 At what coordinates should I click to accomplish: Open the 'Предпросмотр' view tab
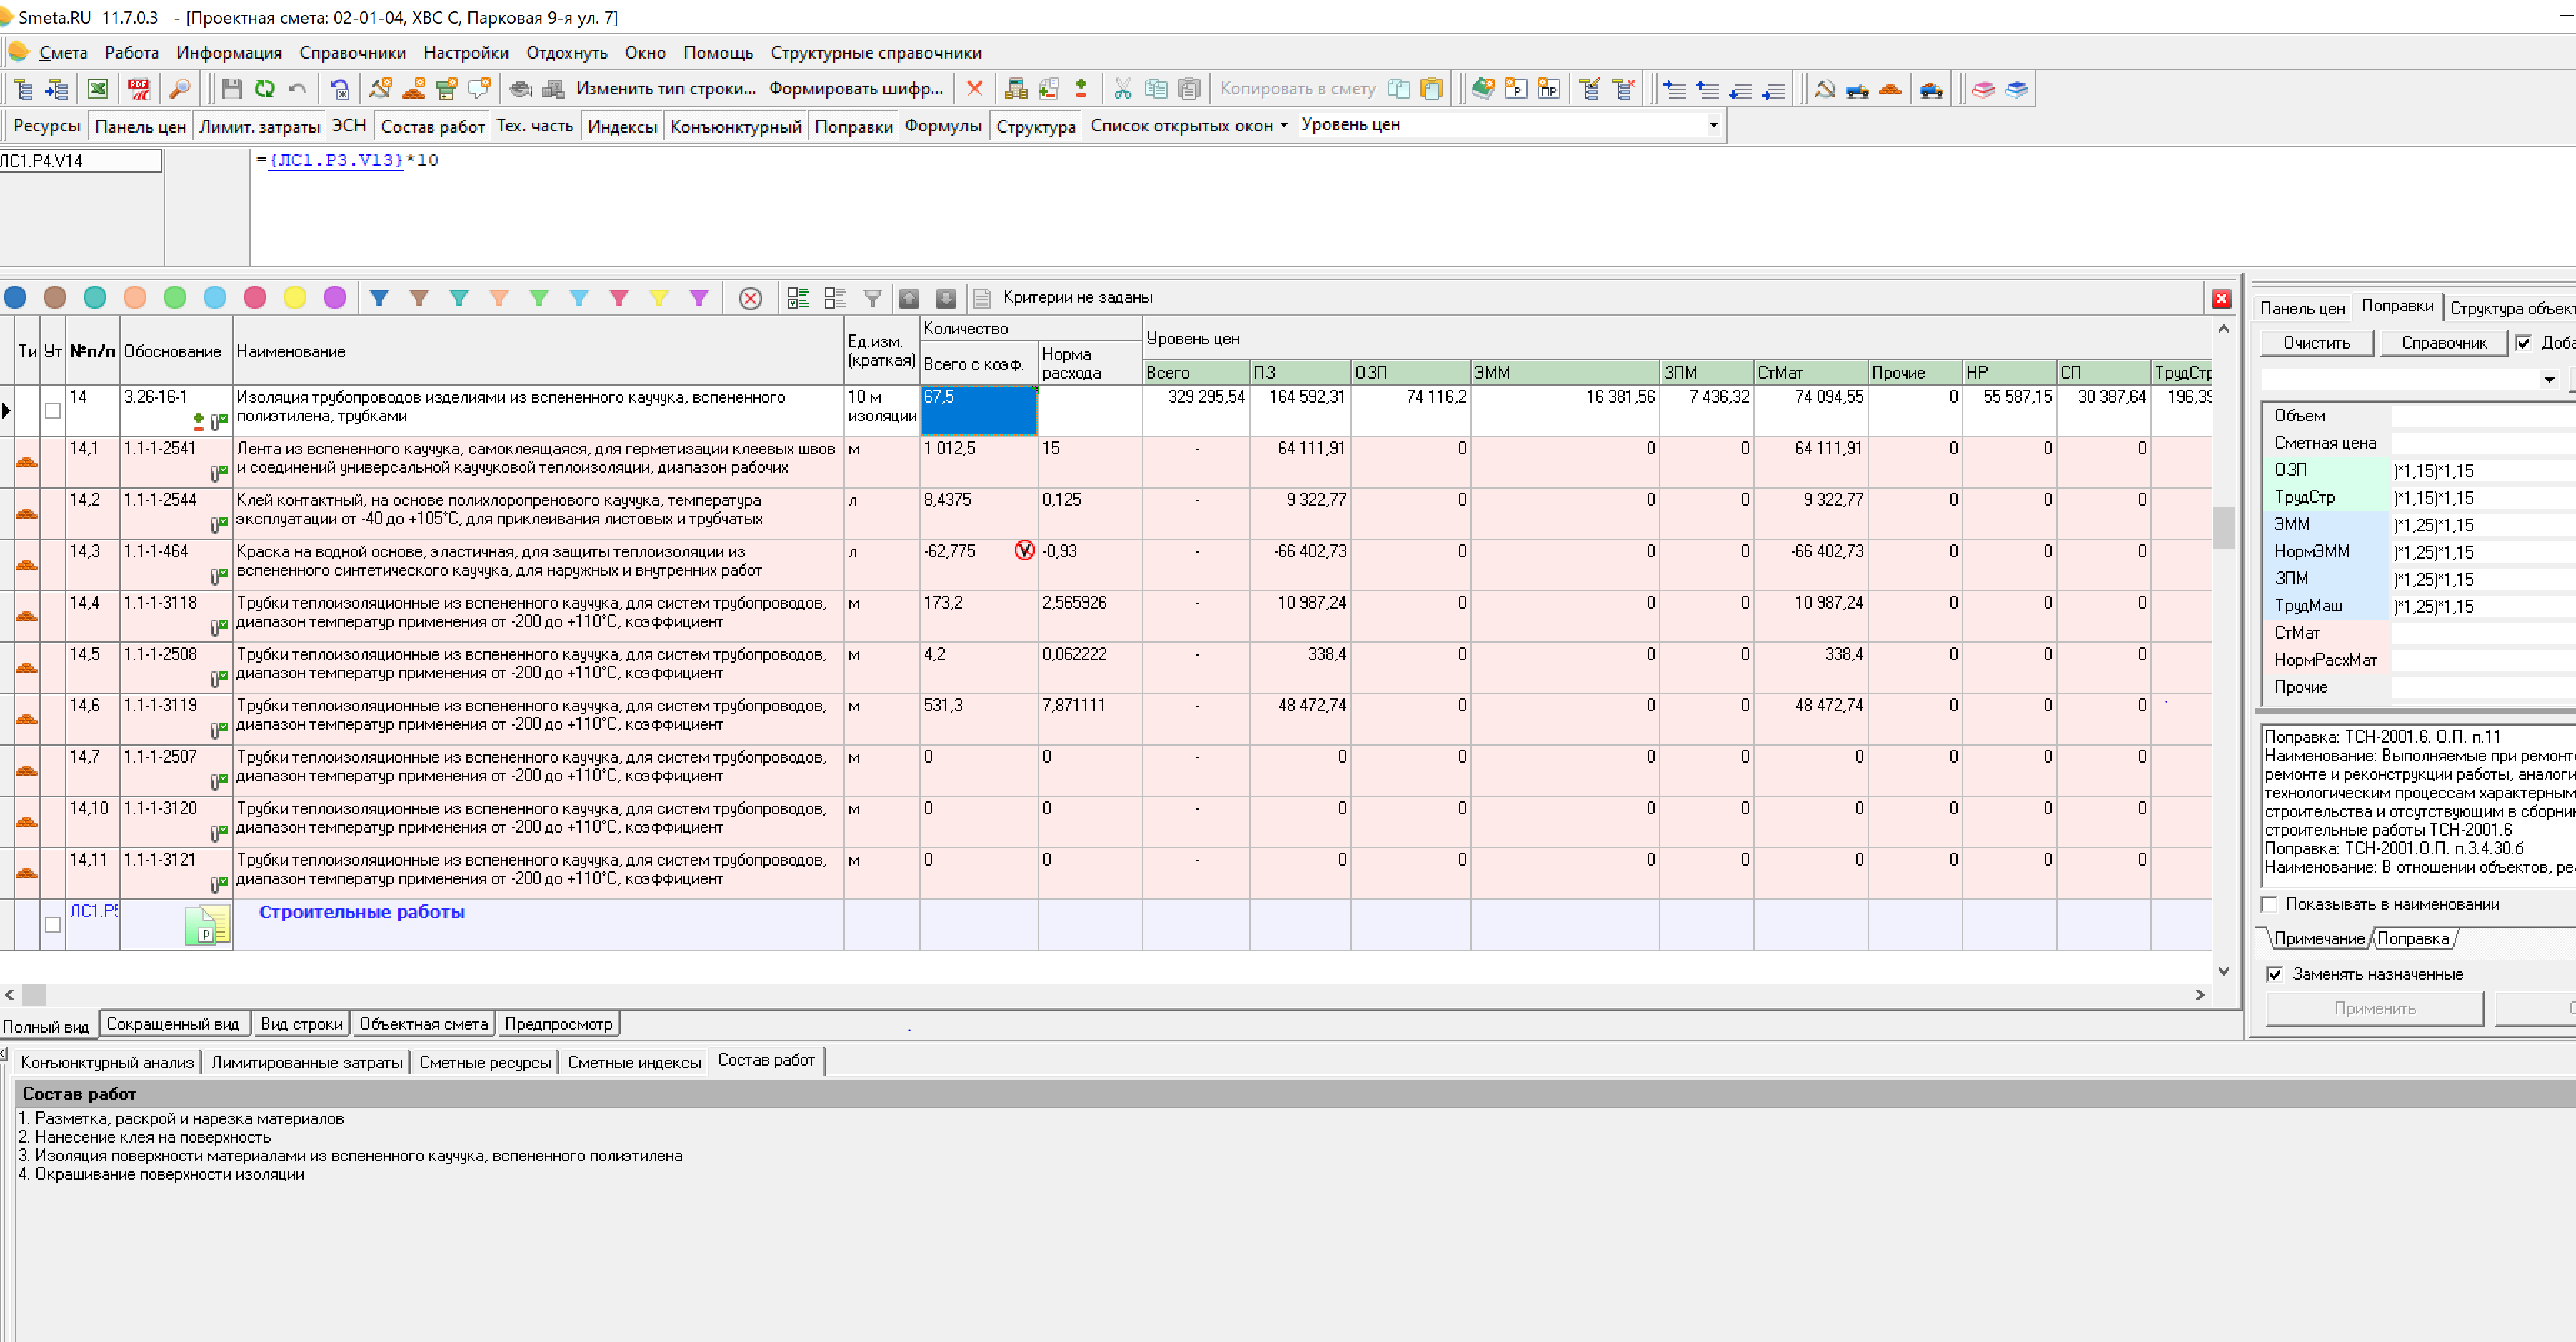click(x=558, y=1024)
